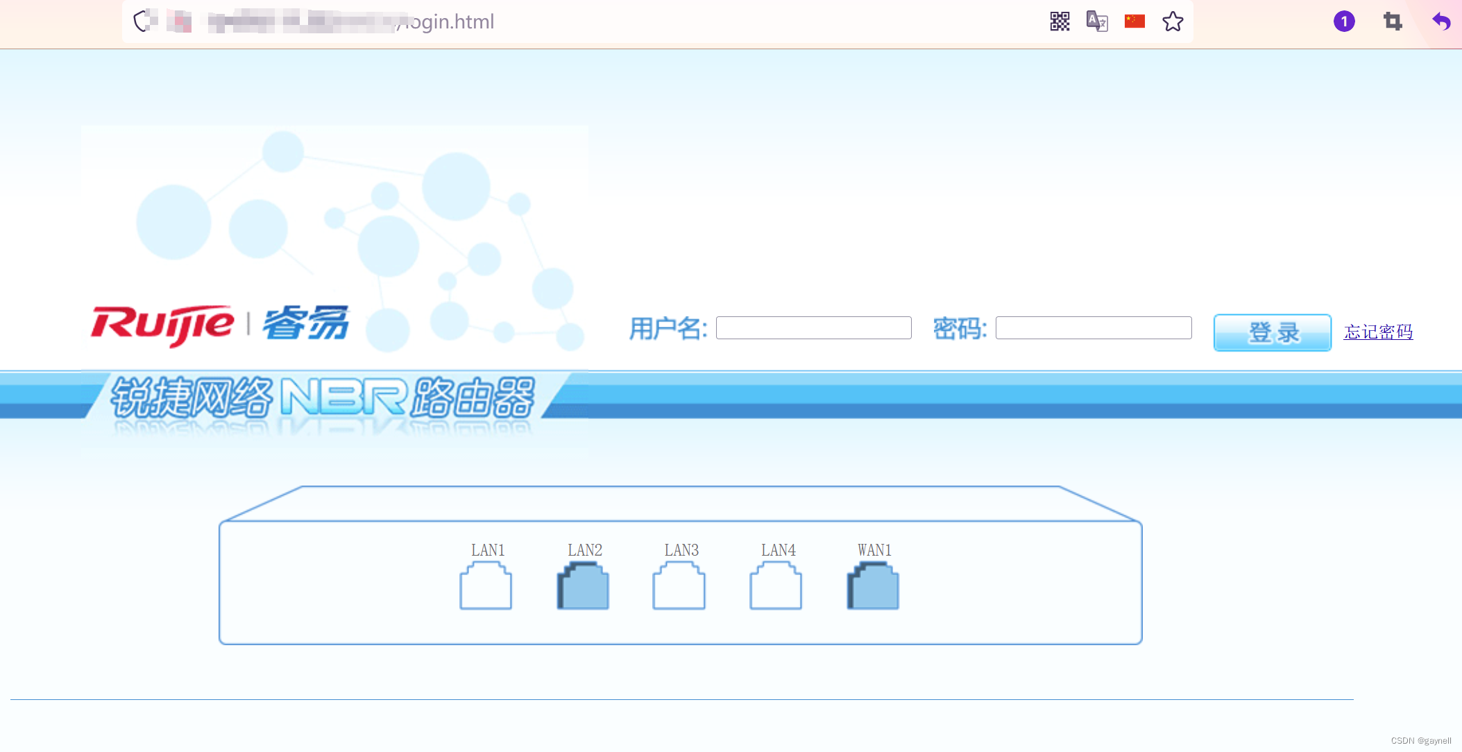Open the QR code icon in address bar
Image resolution: width=1462 pixels, height=752 pixels.
[x=1060, y=22]
